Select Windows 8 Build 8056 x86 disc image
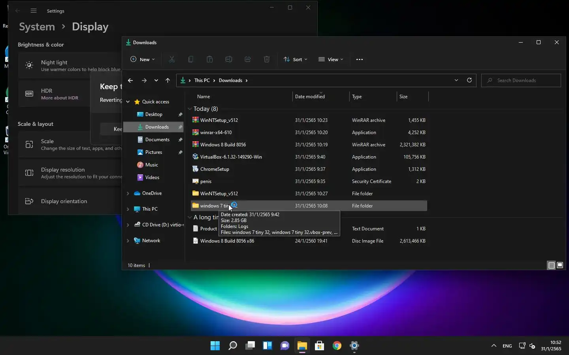The width and height of the screenshot is (569, 355). (x=309, y=241)
